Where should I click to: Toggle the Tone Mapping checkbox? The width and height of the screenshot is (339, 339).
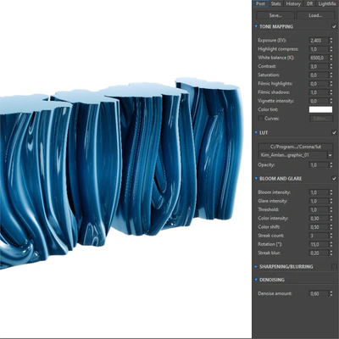334,26
